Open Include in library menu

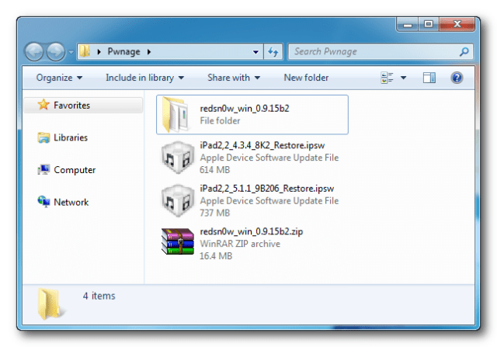tap(145, 78)
